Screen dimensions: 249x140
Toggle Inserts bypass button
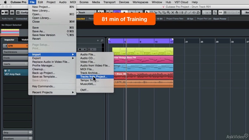click(x=26, y=64)
